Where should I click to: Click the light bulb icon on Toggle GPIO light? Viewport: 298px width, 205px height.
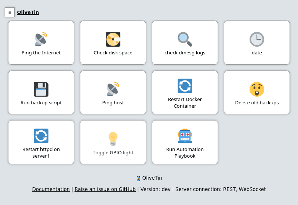[113, 139]
